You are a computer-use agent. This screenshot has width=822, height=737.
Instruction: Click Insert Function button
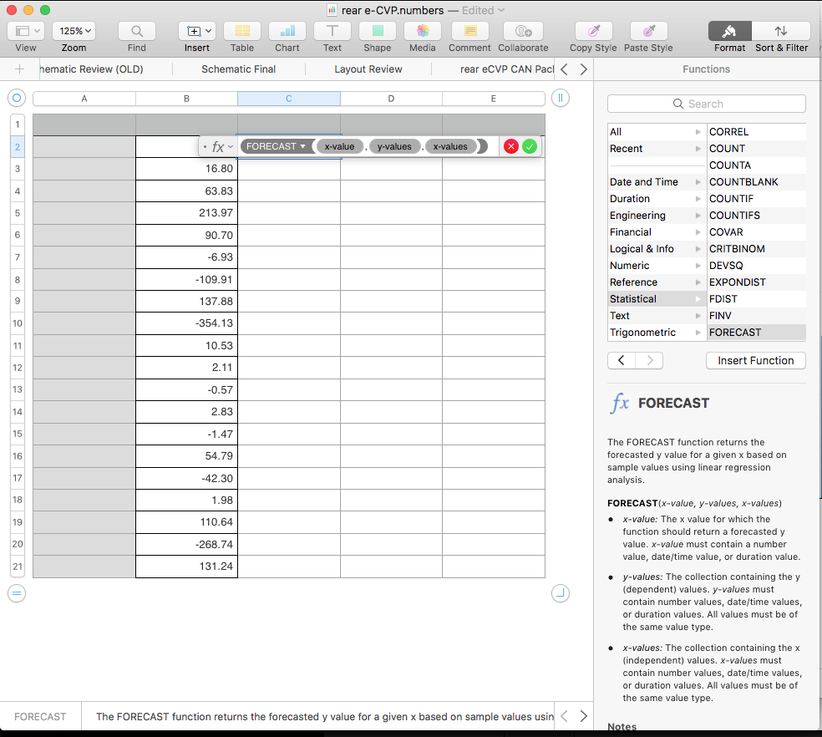(x=755, y=361)
